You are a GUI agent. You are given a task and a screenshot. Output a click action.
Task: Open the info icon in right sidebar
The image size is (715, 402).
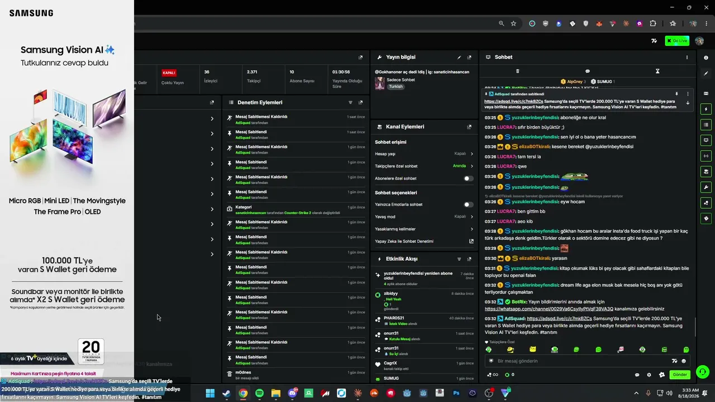(706, 58)
